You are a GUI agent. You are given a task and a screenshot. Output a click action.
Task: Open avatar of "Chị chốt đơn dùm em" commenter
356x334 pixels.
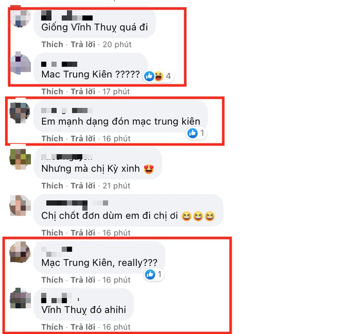(x=20, y=206)
